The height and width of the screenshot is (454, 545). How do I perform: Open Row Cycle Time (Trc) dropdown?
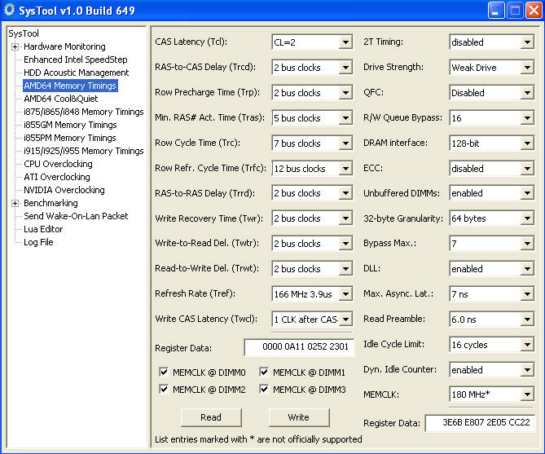click(x=312, y=143)
